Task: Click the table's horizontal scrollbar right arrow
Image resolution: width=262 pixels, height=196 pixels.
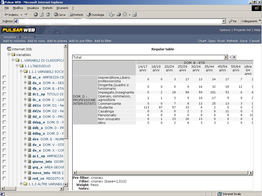Action: (251, 173)
